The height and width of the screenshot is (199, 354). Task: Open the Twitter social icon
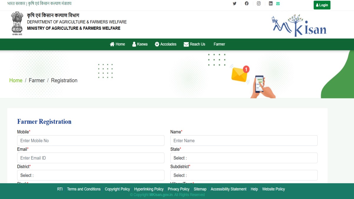point(235,4)
